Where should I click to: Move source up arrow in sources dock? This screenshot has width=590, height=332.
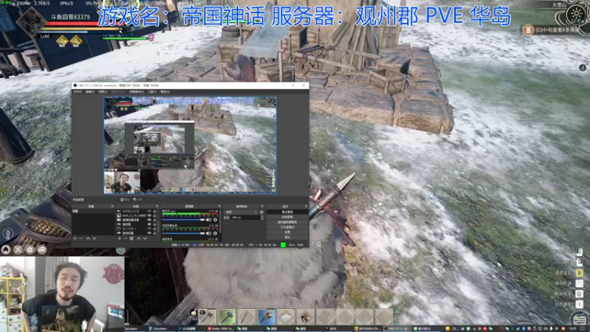pos(139,238)
